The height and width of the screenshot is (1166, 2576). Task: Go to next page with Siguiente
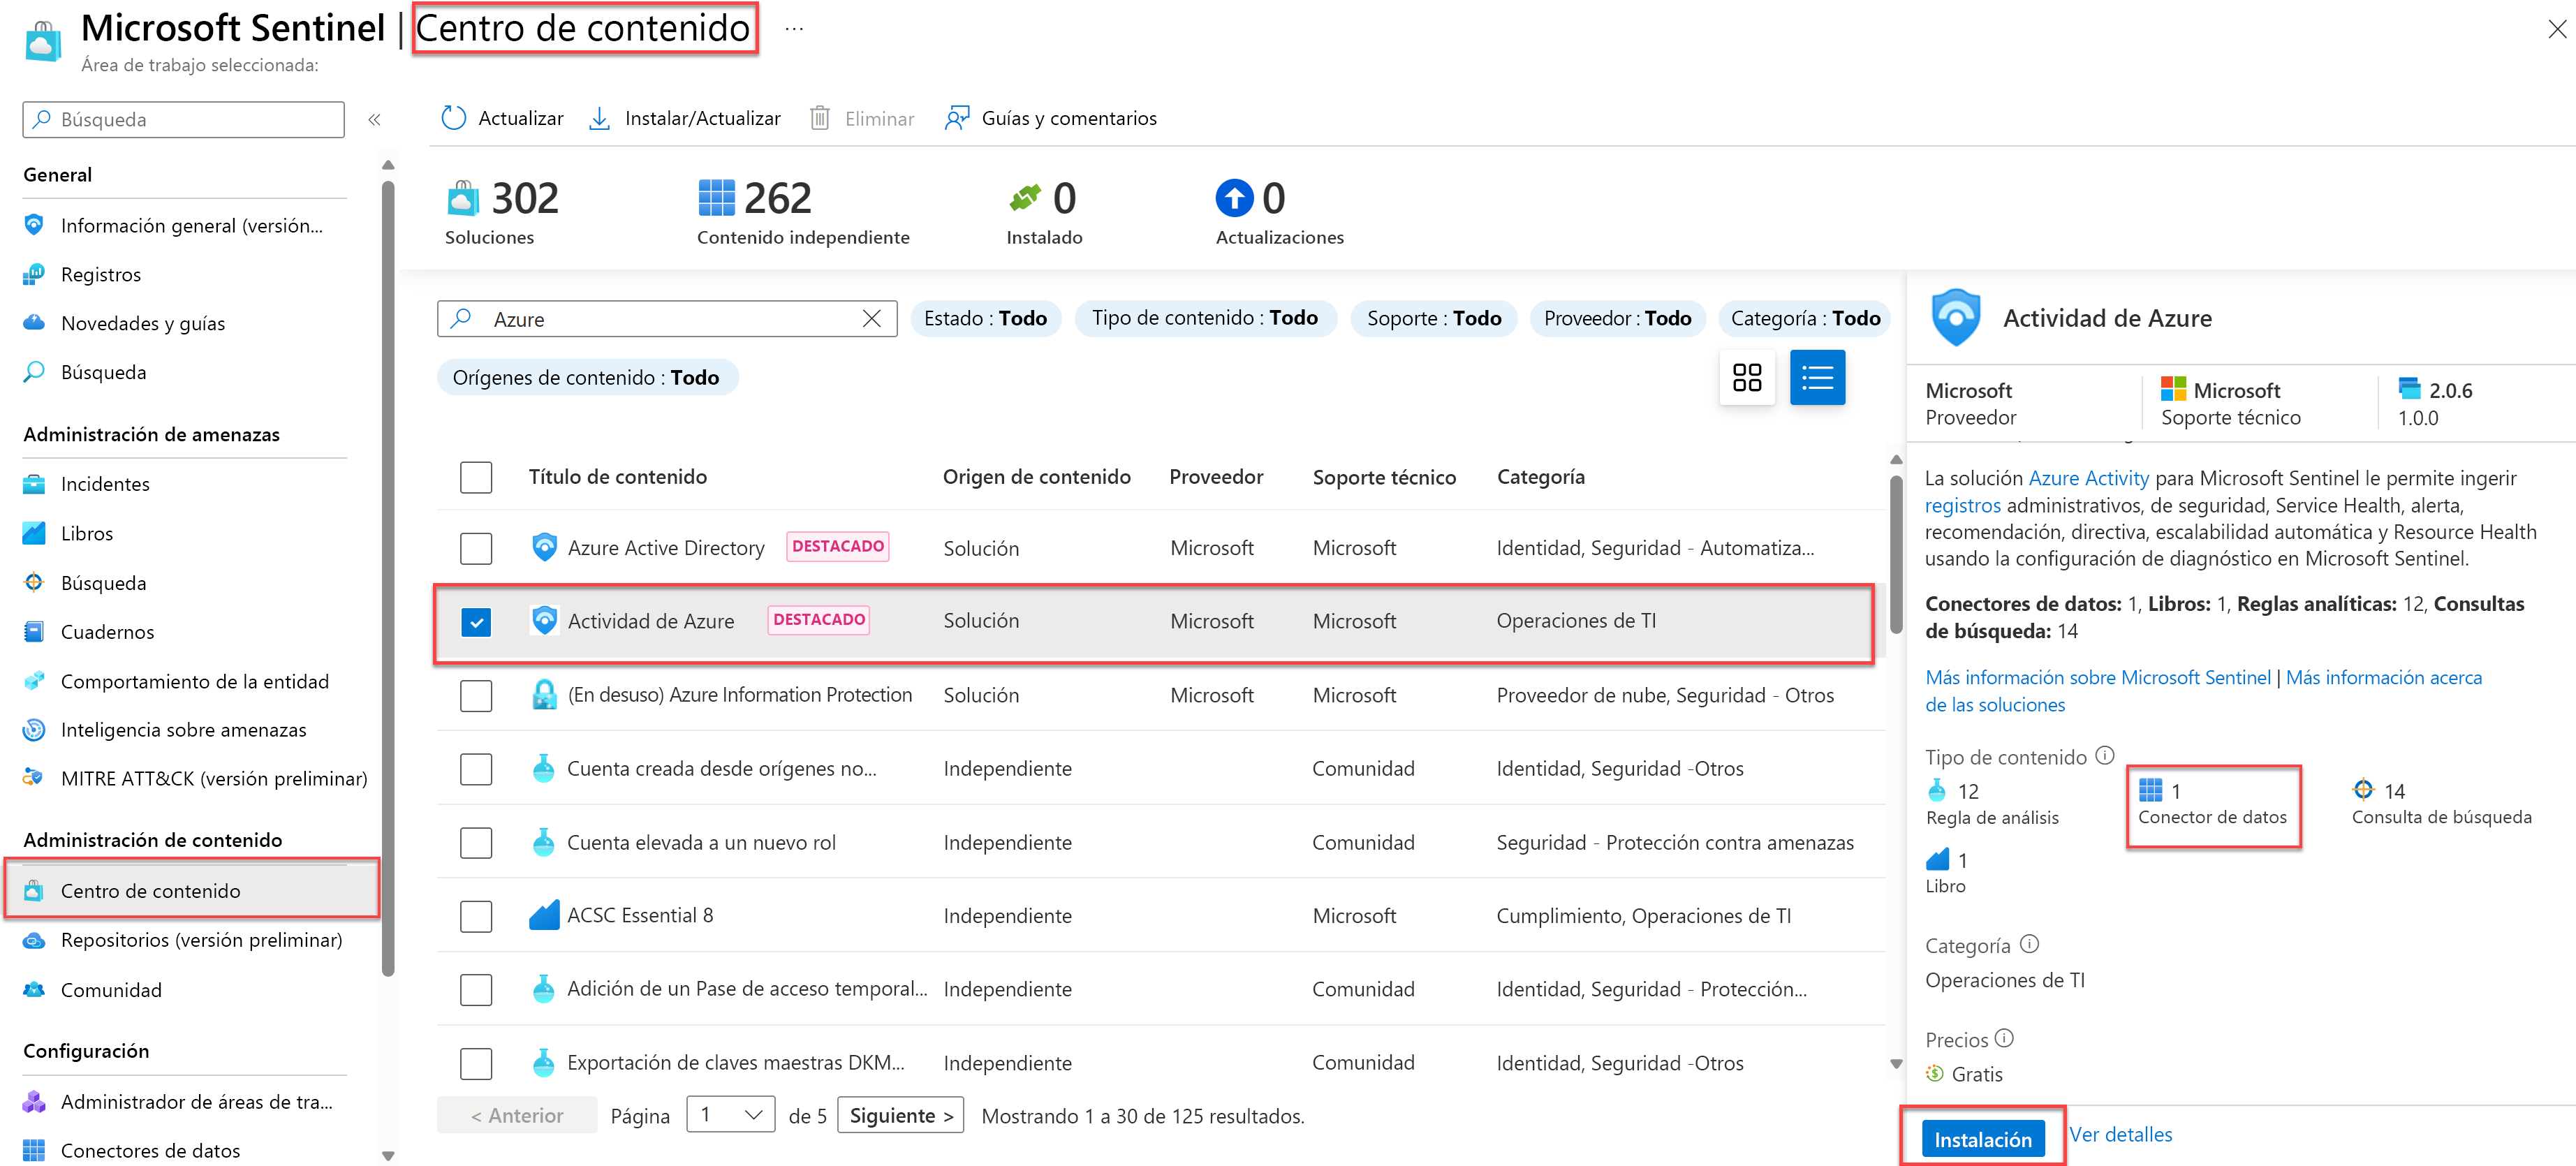click(x=900, y=1115)
